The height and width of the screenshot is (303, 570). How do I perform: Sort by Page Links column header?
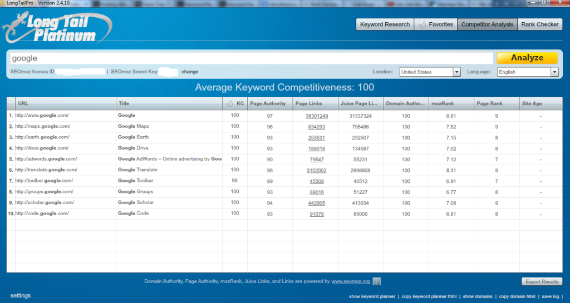coord(315,103)
